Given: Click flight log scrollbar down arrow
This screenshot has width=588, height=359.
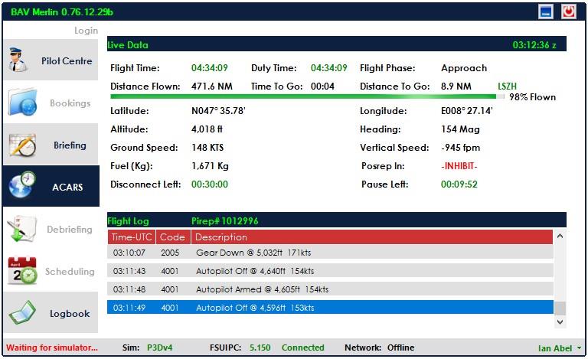Looking at the screenshot, I should [560, 322].
